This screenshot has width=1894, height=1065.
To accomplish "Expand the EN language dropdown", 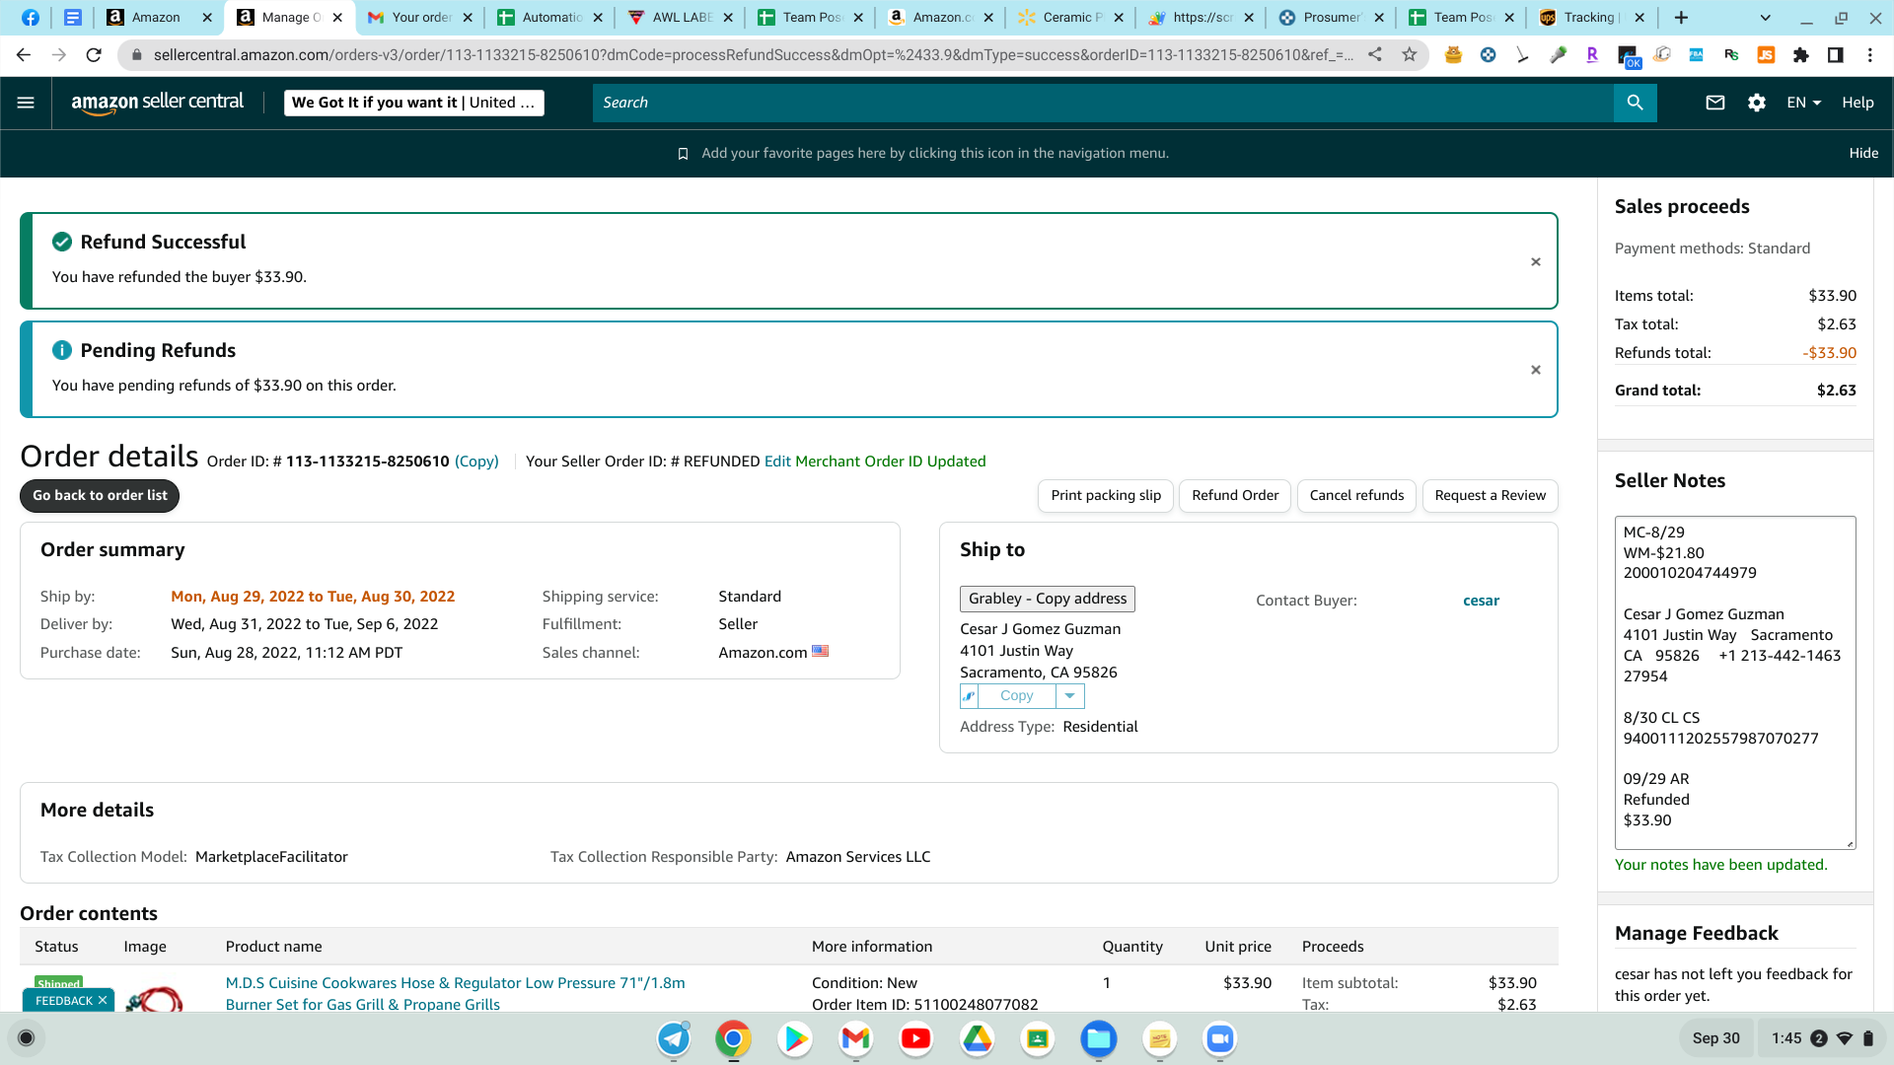I will coord(1803,103).
